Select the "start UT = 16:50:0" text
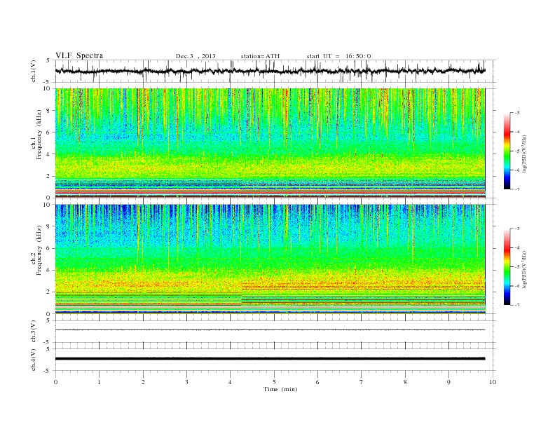 click(338, 56)
